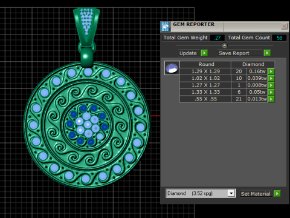This screenshot has width=290, height=218.
Task: Click the 0.16tw weight cell
Action: 257,71
